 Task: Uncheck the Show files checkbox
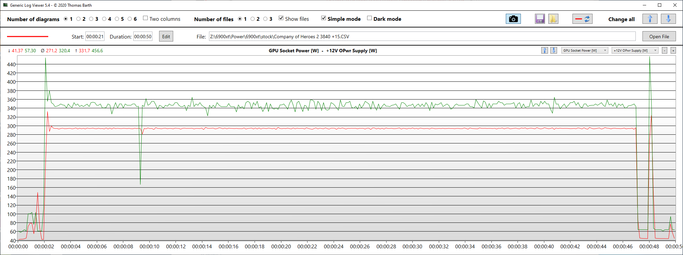281,18
